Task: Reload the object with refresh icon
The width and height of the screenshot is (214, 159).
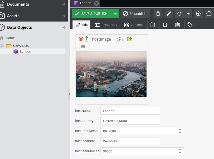Action: tap(179, 14)
